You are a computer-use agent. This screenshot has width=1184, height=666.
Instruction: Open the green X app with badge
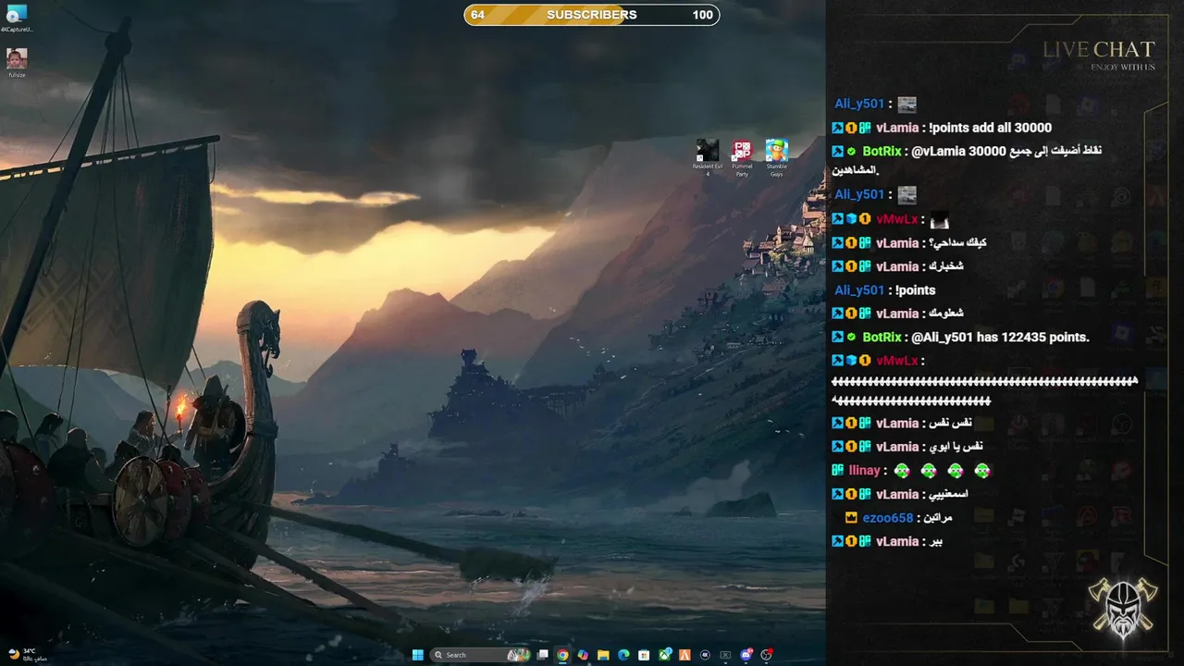click(664, 655)
